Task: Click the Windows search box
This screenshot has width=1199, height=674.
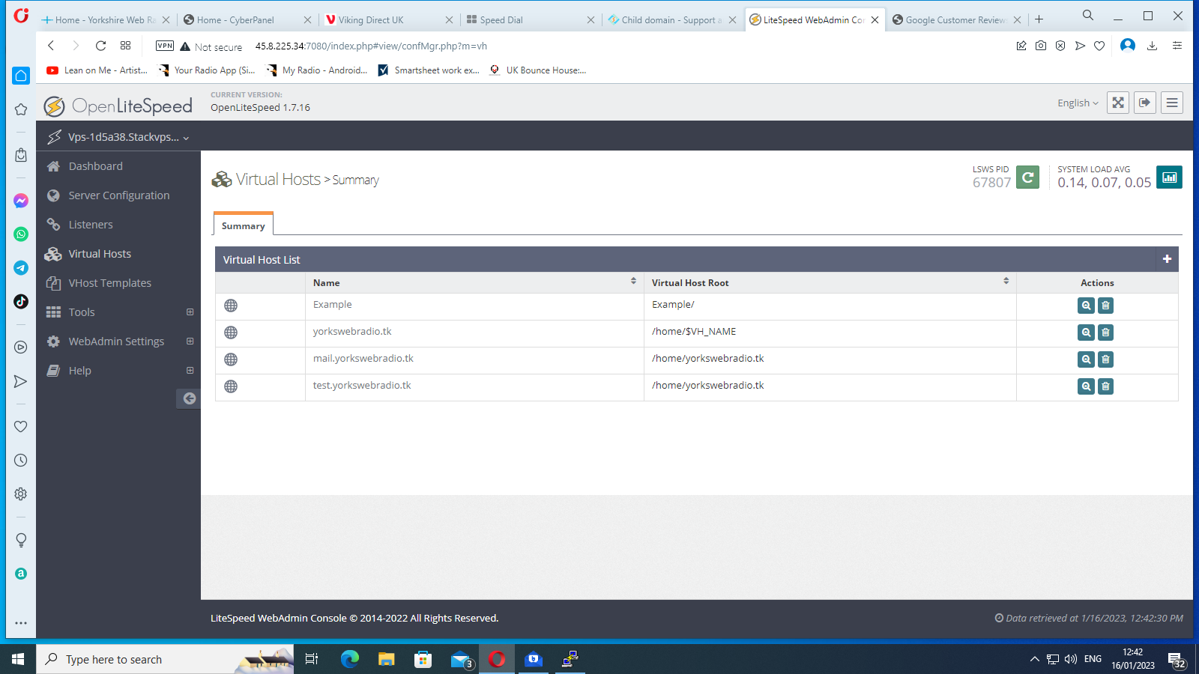Action: tap(165, 659)
